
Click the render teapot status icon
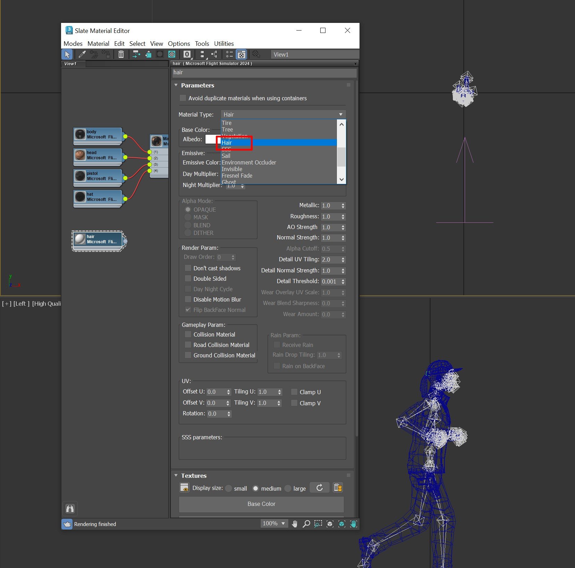tap(67, 524)
